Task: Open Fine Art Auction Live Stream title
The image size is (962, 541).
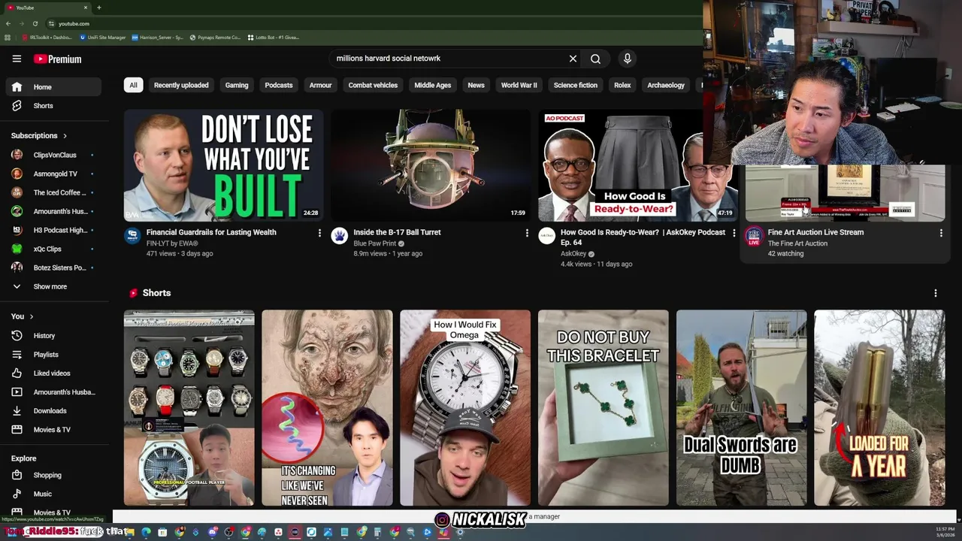Action: pyautogui.click(x=815, y=232)
